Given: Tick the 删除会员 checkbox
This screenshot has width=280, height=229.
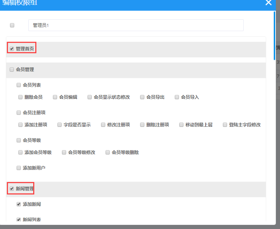Looking at the screenshot, I should point(20,97).
